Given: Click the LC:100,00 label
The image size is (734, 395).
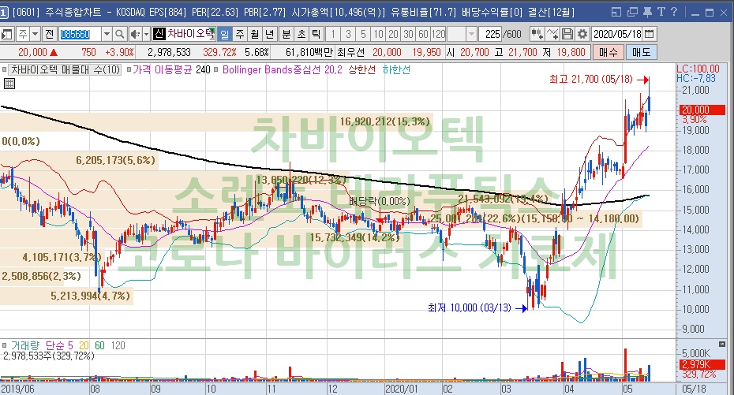Looking at the screenshot, I should tap(698, 69).
